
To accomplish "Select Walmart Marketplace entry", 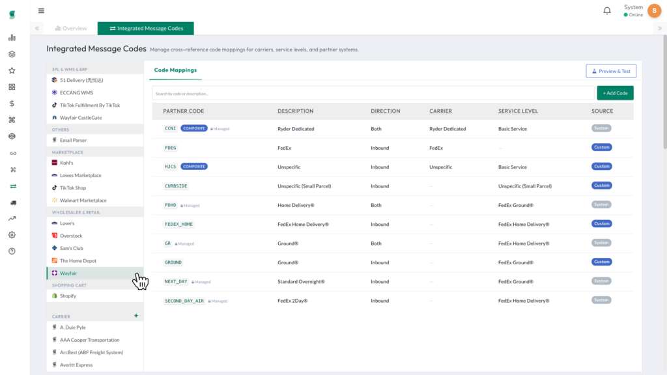I will (95, 201).
